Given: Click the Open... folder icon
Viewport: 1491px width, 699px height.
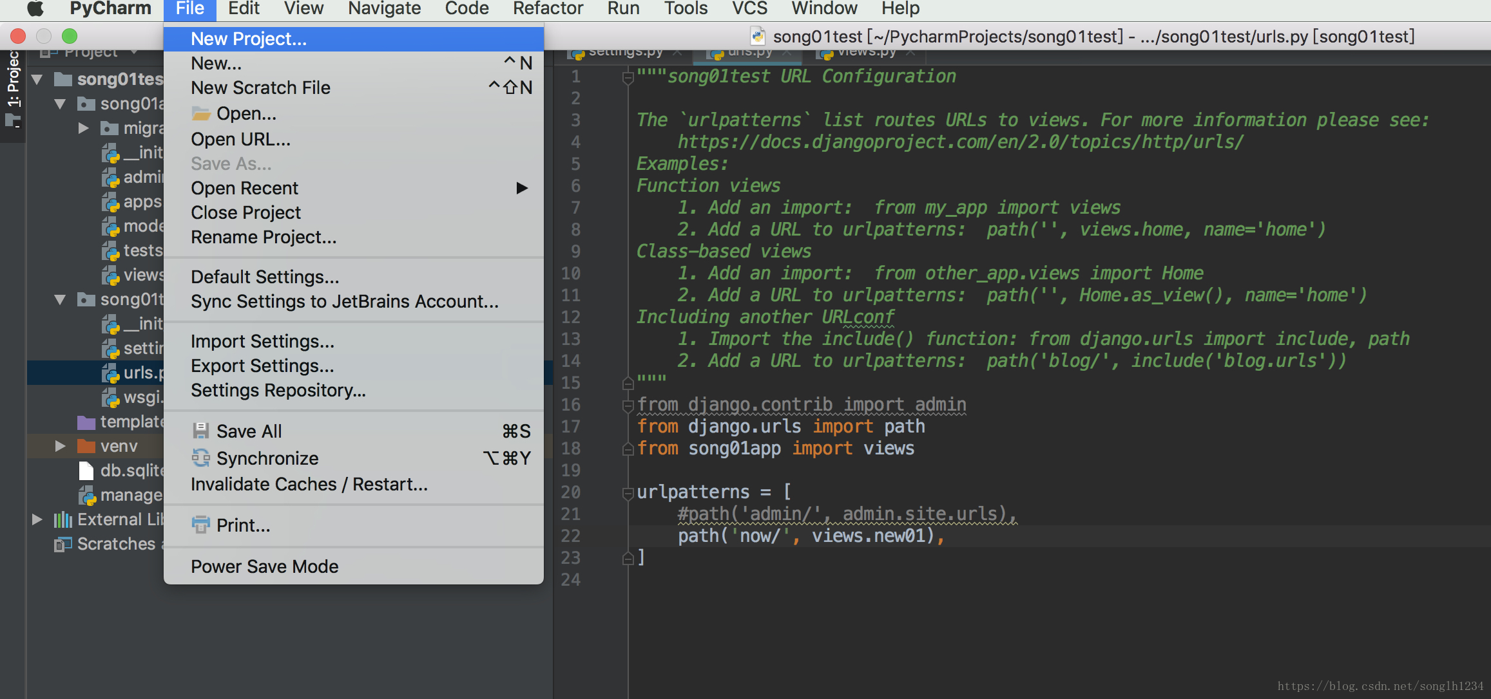Looking at the screenshot, I should (201, 114).
